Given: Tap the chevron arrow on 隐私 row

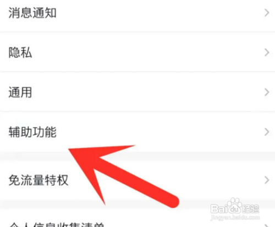Looking at the screenshot, I should (267, 53).
